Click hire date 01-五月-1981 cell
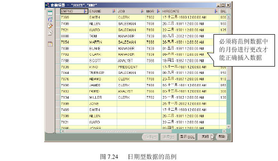278x161 pixels. coord(190,49)
